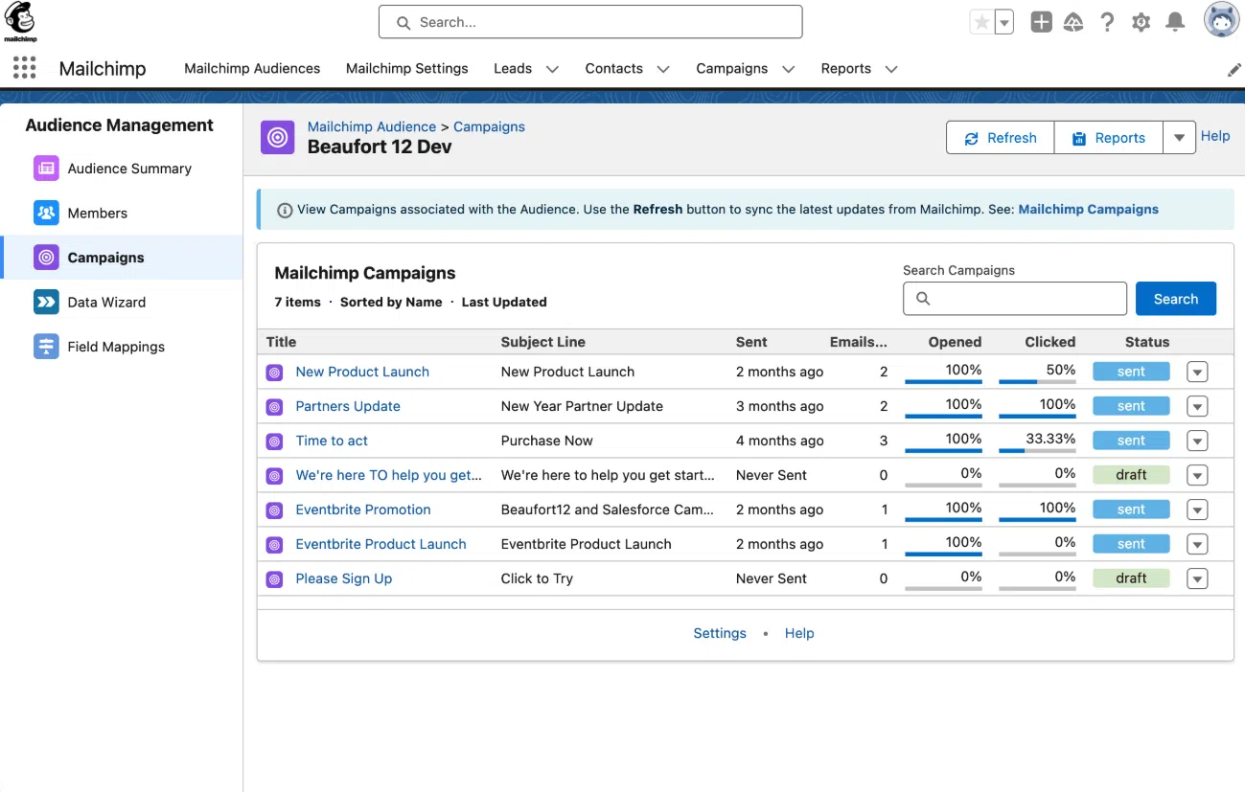Image resolution: width=1245 pixels, height=792 pixels.
Task: Open the user avatar profile menu
Action: coord(1221,21)
